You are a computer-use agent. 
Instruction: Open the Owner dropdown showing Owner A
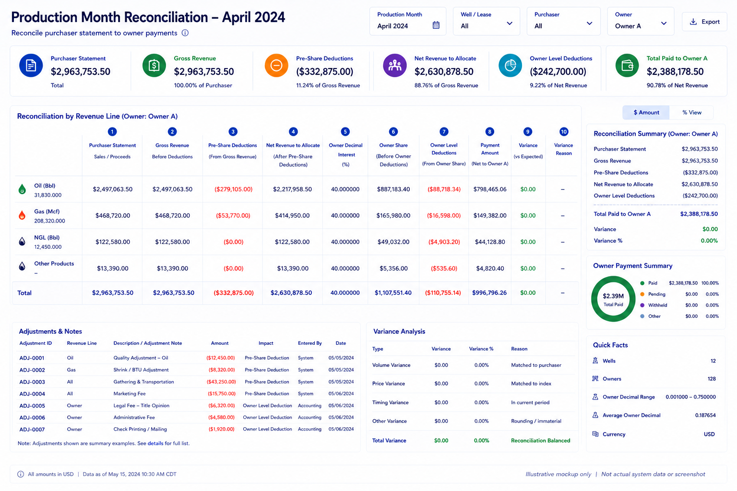click(x=641, y=21)
